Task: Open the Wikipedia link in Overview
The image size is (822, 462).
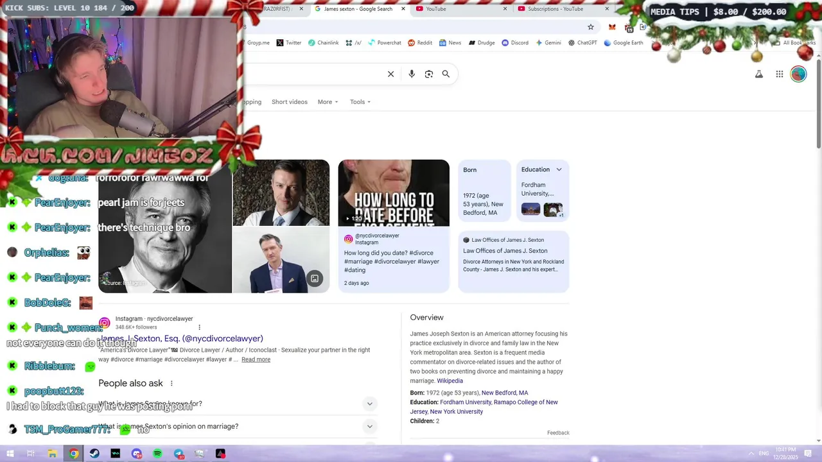Action: (x=450, y=381)
